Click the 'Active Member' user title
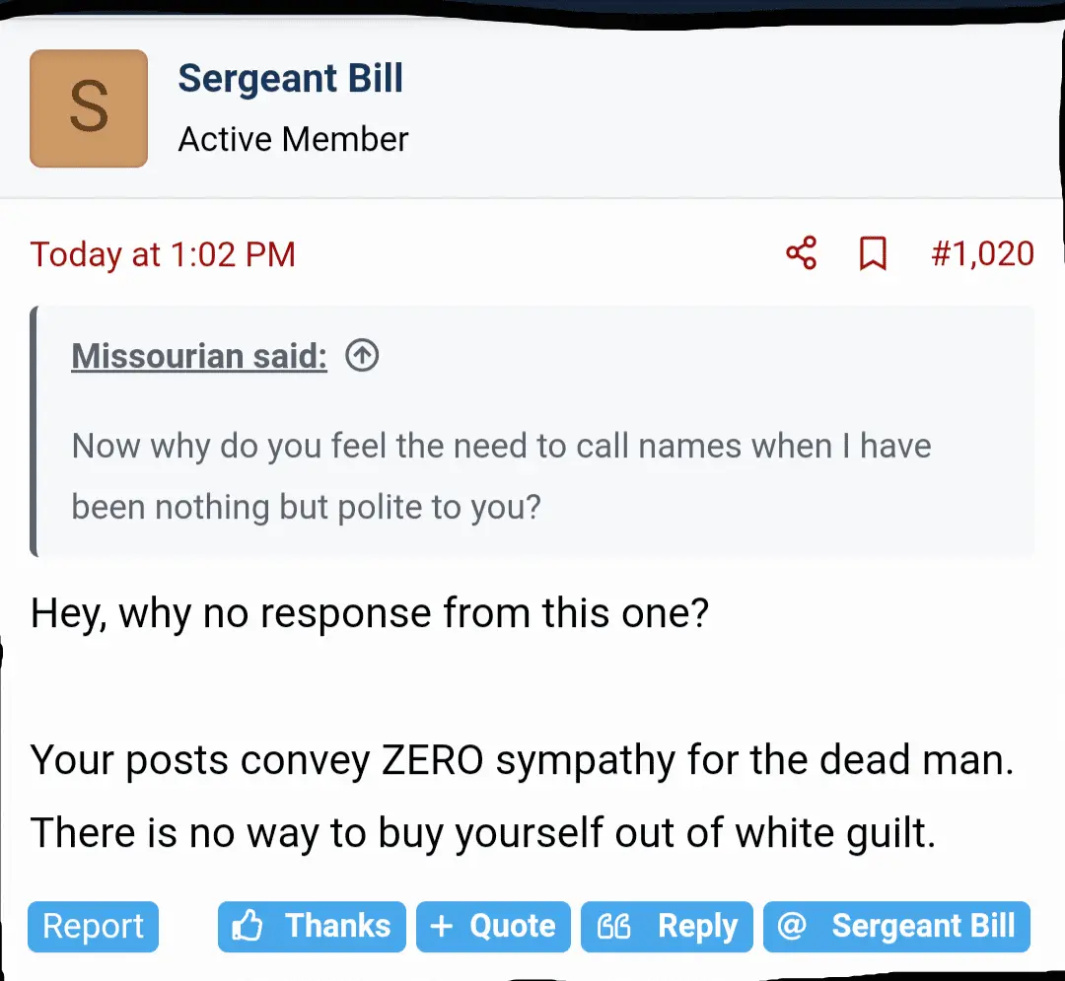The height and width of the screenshot is (981, 1065). (293, 140)
